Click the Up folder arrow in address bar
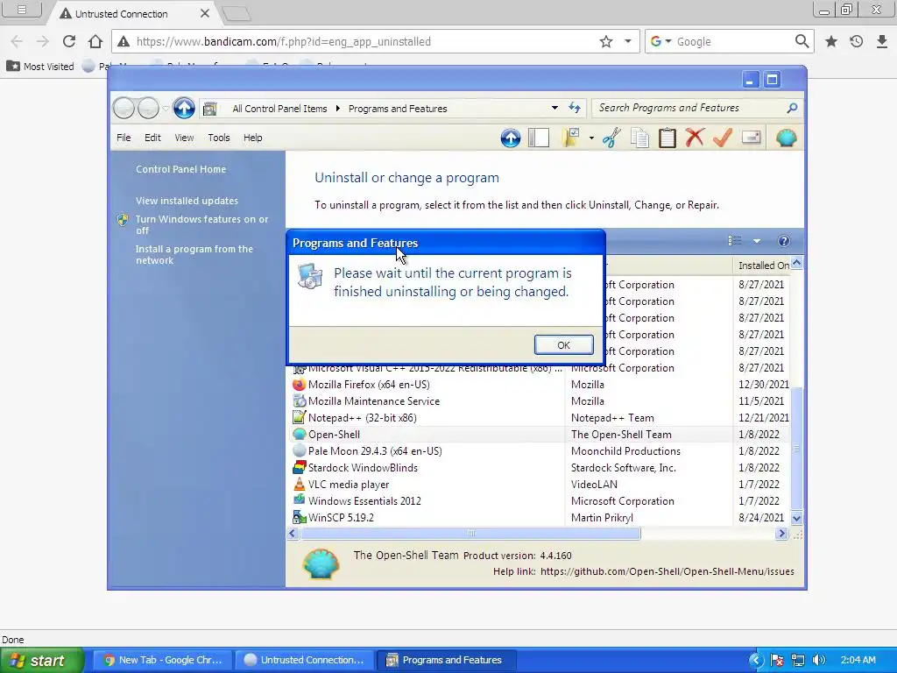This screenshot has height=673, width=897. pos(184,108)
